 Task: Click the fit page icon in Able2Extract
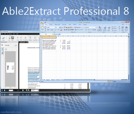(23, 91)
